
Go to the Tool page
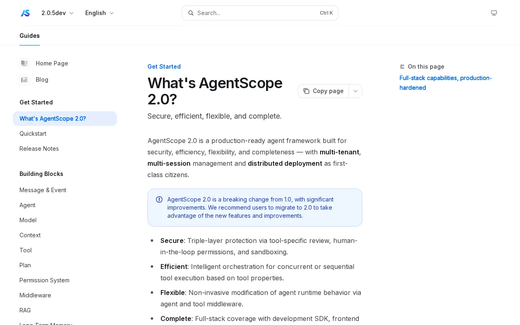[65, 250]
